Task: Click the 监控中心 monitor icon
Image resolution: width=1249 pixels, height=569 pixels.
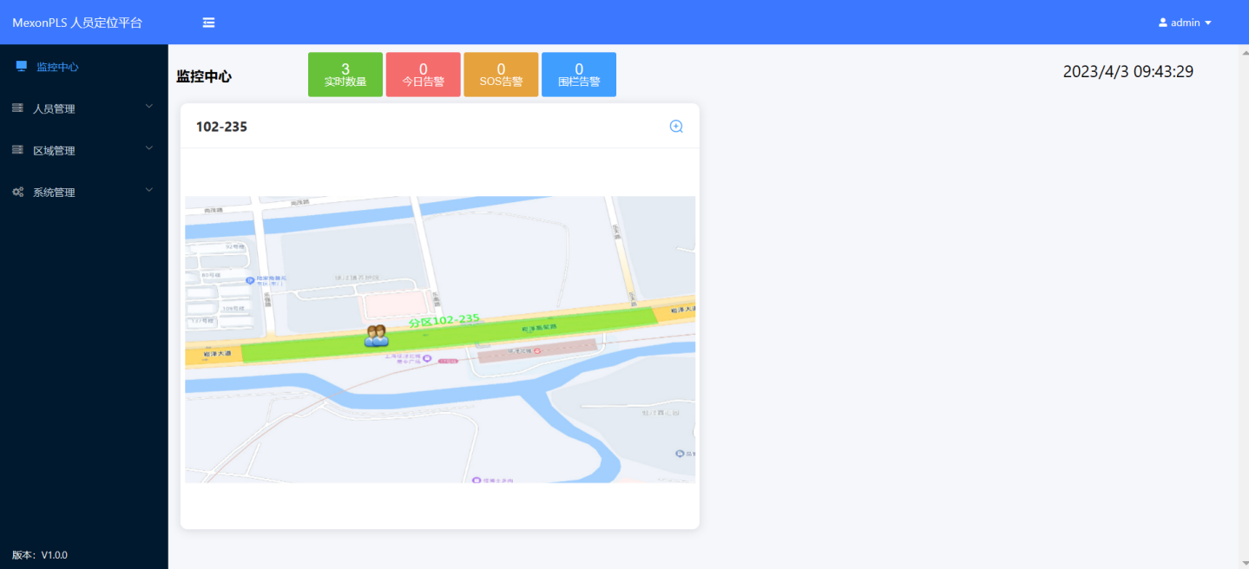Action: [x=22, y=67]
